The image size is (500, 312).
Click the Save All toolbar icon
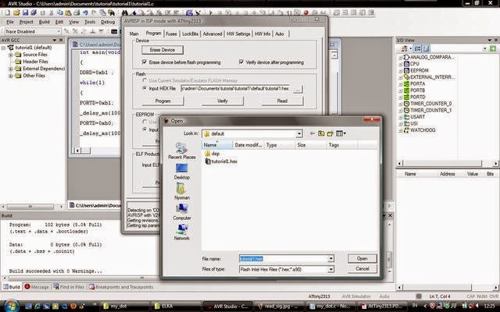point(33,12)
